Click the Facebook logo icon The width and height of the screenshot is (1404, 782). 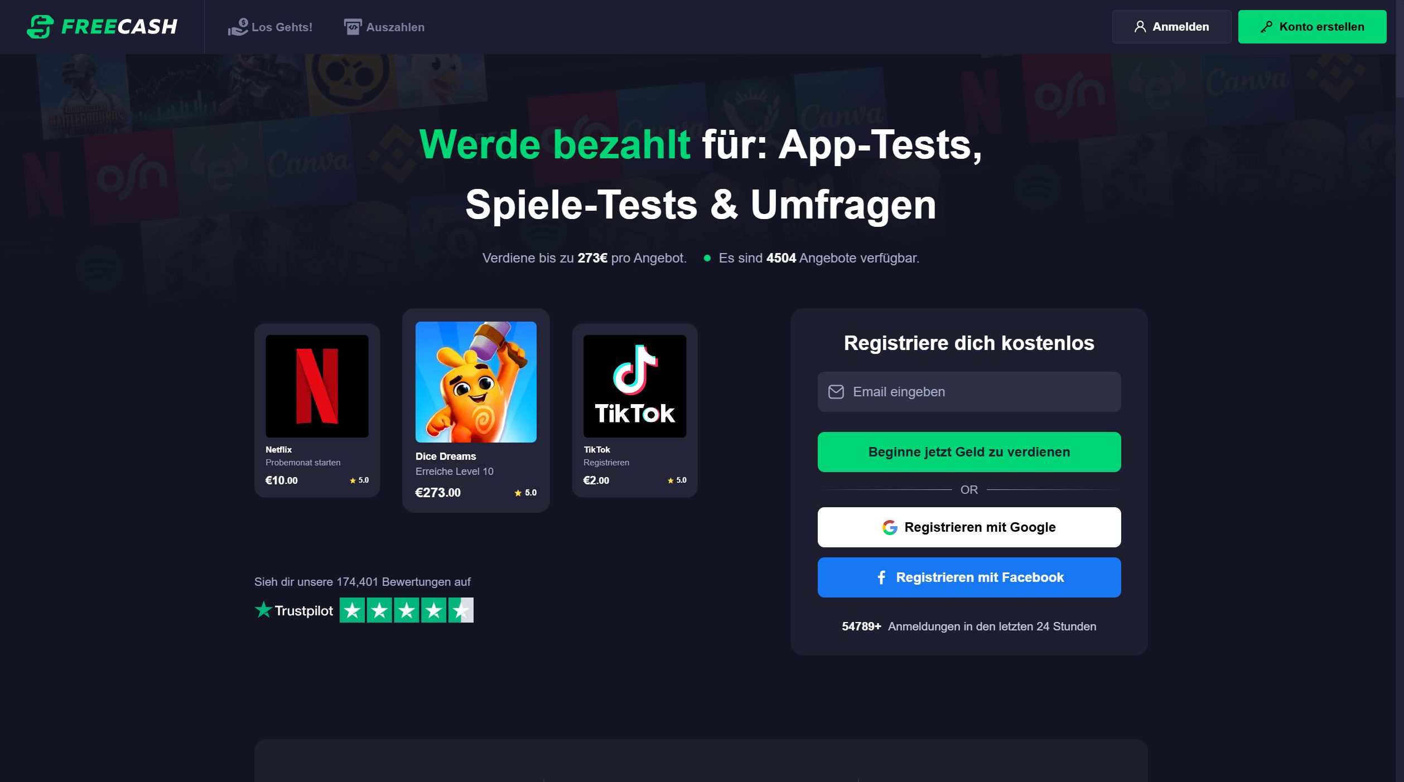pos(881,577)
